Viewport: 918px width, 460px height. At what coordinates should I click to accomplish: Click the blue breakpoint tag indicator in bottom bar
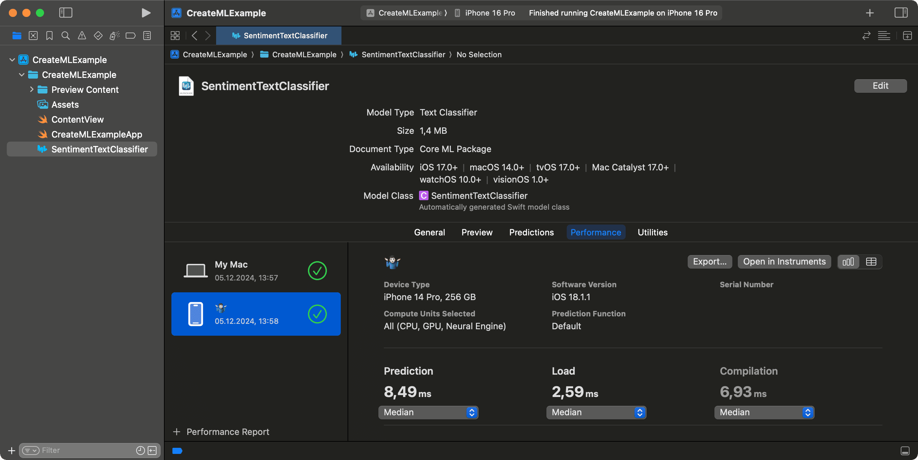(178, 451)
